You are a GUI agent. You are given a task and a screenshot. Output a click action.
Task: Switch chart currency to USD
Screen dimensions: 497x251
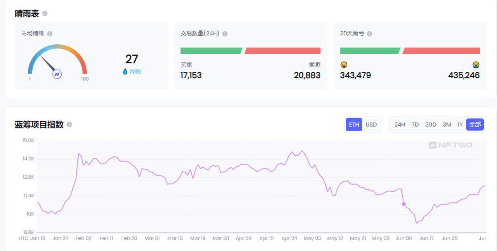(x=371, y=124)
